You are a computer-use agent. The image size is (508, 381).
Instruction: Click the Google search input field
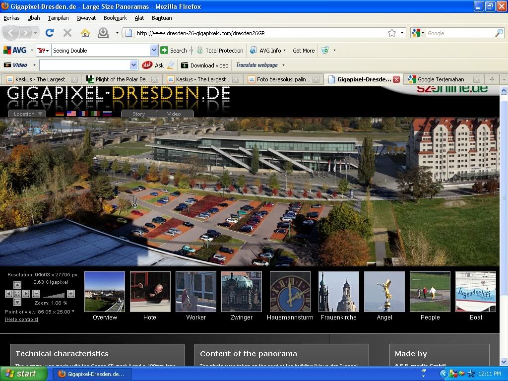(460, 33)
